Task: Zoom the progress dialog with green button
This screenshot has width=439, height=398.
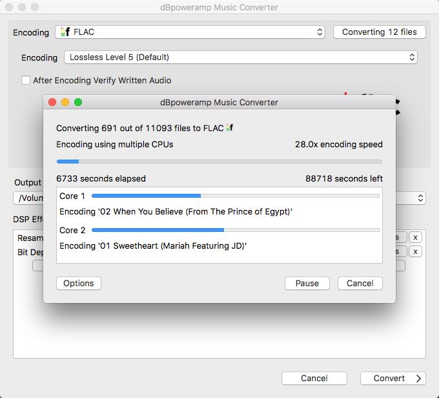Action: 78,102
